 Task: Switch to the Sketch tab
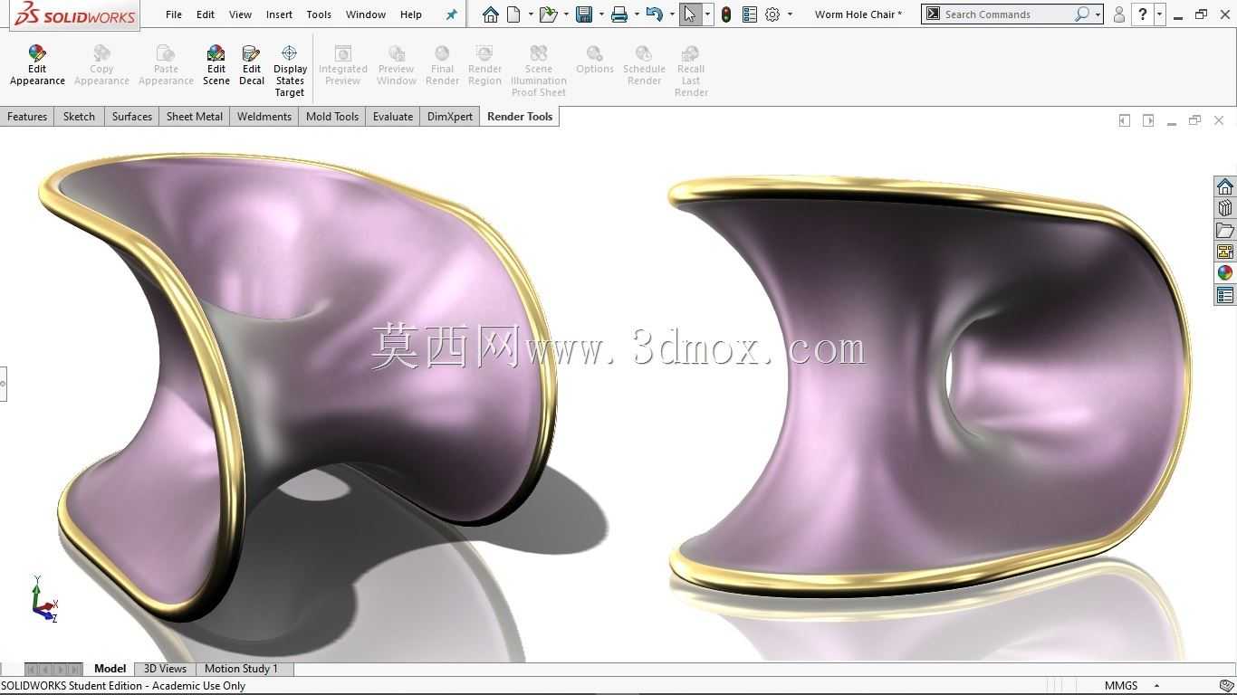(x=79, y=116)
